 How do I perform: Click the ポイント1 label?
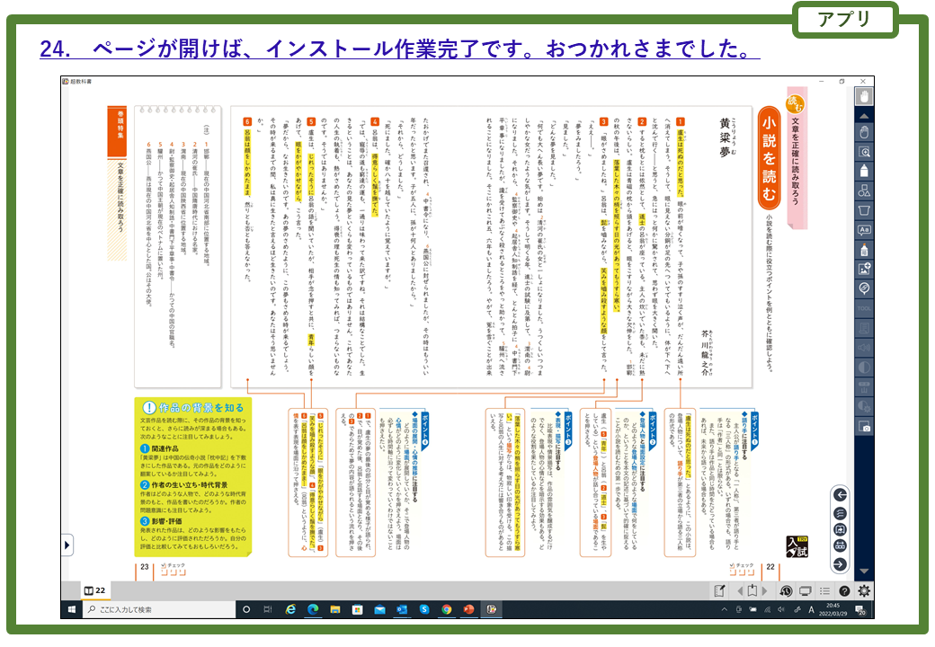pyautogui.click(x=753, y=430)
